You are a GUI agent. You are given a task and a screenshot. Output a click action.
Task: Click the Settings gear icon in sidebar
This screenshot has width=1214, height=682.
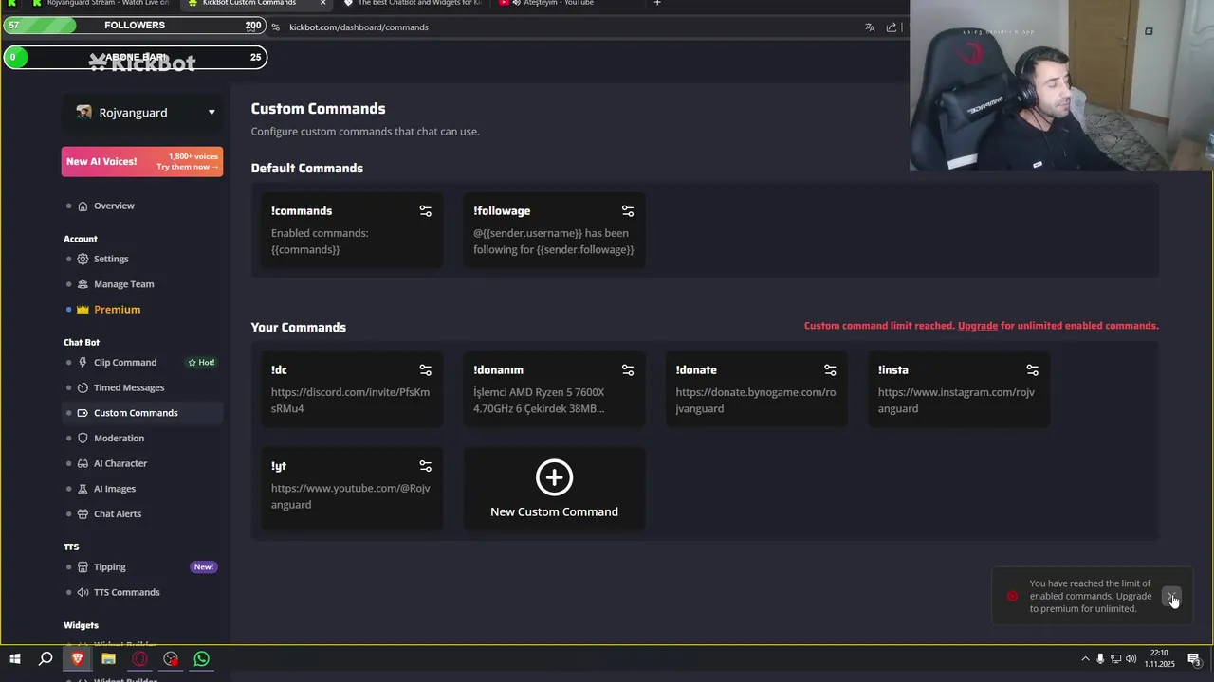point(83,259)
